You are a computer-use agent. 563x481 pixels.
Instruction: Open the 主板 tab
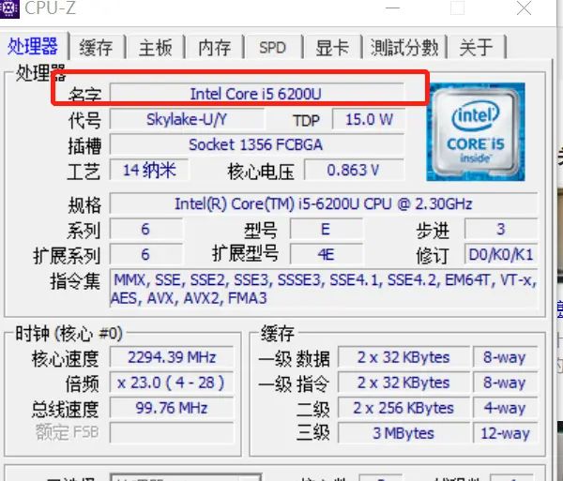pos(156,47)
